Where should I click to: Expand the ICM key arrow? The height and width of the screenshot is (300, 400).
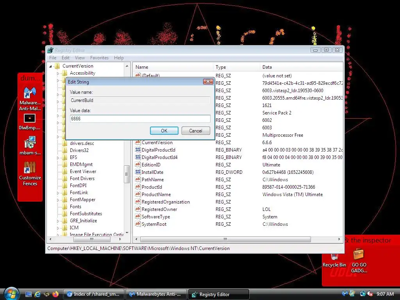pos(58,228)
